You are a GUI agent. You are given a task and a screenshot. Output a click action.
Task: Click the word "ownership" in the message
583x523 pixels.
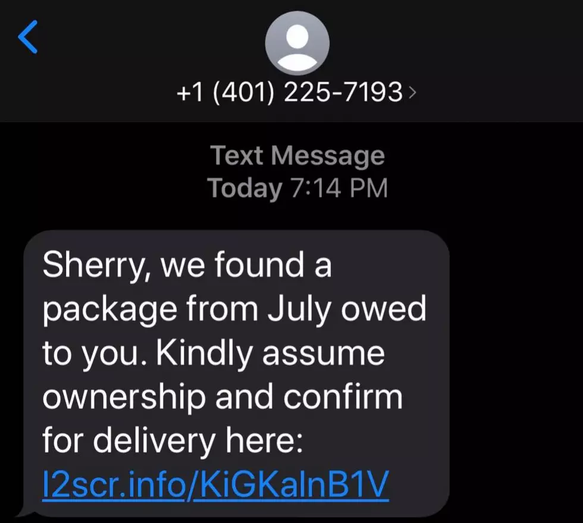(124, 397)
